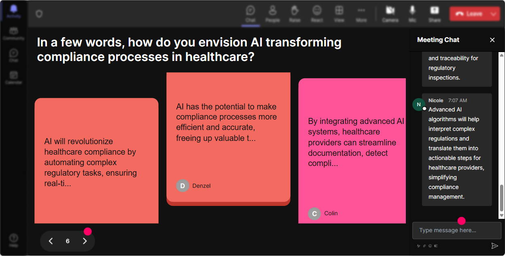The image size is (505, 256).
Task: Open the message formatting options icon
Action: (x=419, y=246)
